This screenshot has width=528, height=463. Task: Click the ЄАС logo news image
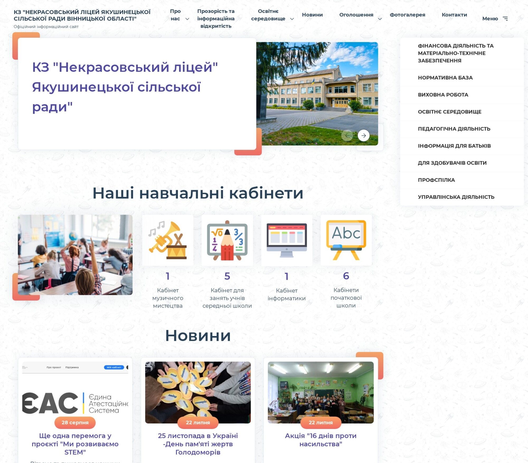click(75, 396)
